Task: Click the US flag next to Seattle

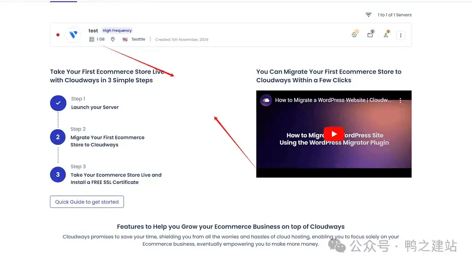Action: point(125,40)
